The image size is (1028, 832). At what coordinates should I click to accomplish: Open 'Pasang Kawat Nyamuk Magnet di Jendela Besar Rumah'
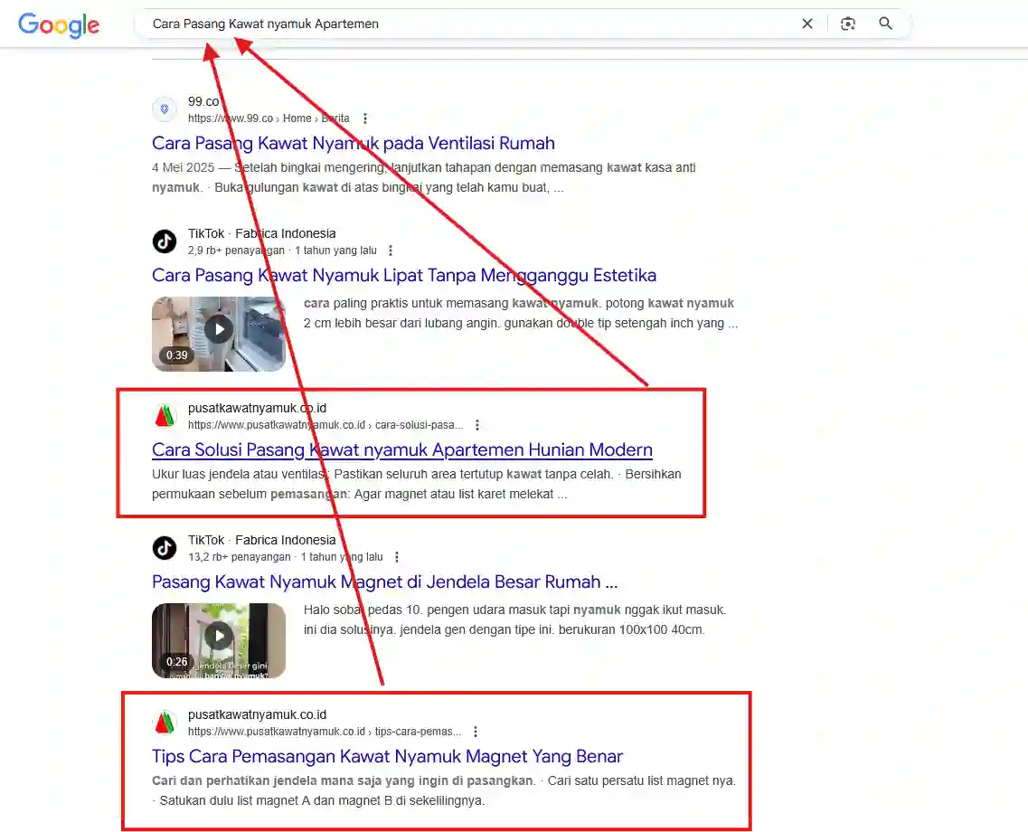click(385, 582)
